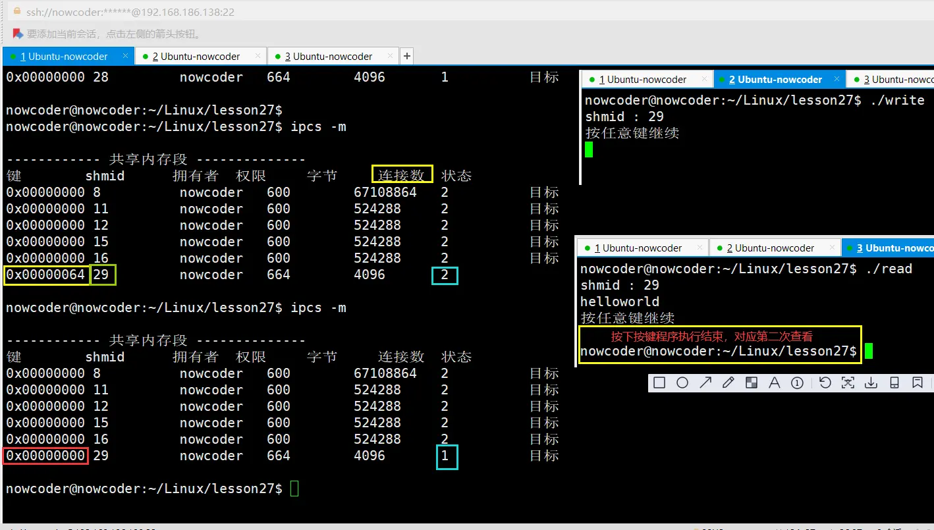Select the rectangle annotation tool
This screenshot has width=934, height=530.
[659, 383]
